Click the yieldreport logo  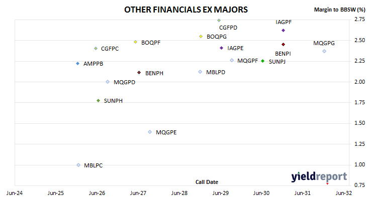click(319, 176)
